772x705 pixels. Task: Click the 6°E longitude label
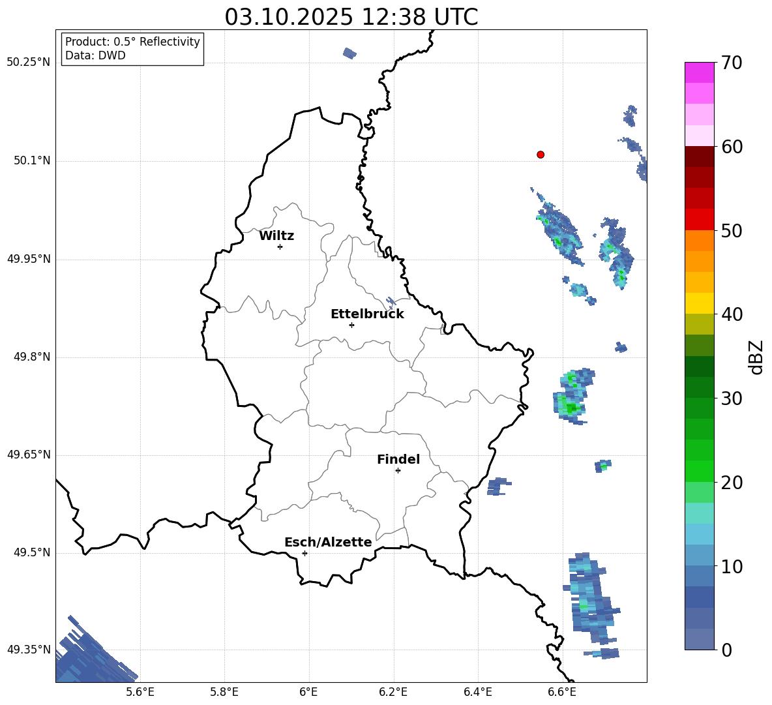coord(308,692)
